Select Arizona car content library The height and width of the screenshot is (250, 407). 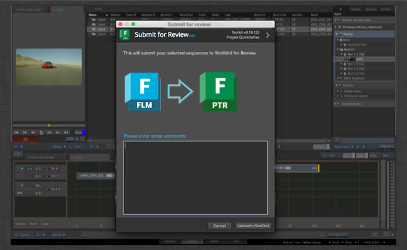(x=356, y=96)
